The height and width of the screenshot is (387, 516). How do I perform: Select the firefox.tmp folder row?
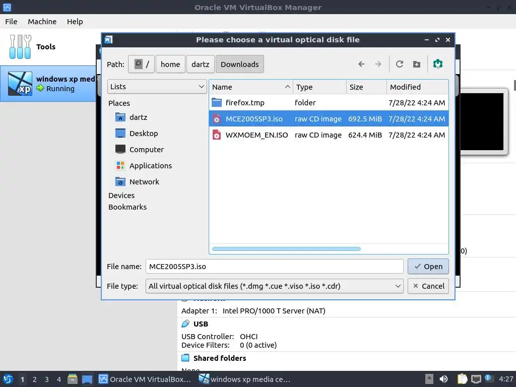click(329, 103)
